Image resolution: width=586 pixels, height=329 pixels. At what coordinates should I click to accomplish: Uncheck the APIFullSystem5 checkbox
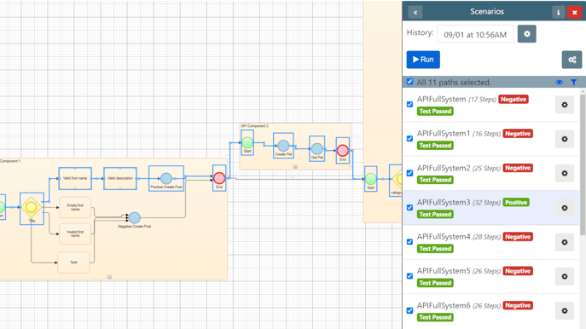point(410,276)
